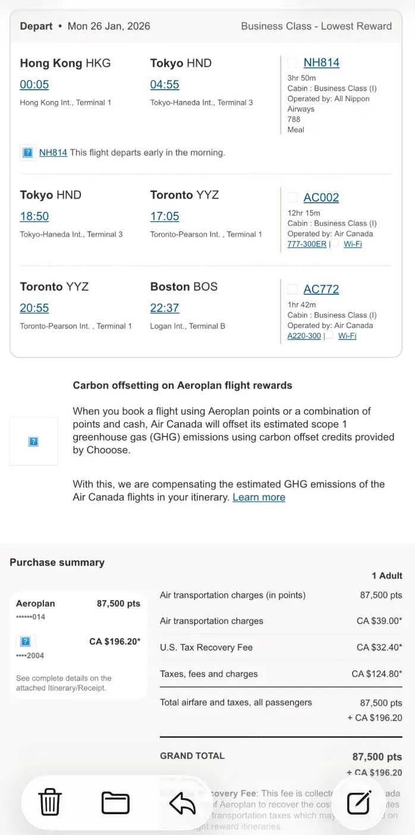This screenshot has height=835, width=415.
Task: Tap the move to folder icon
Action: click(x=115, y=803)
